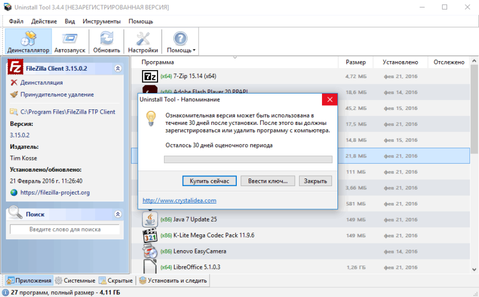
Task: Sort by the Размер column header
Action: [356, 62]
